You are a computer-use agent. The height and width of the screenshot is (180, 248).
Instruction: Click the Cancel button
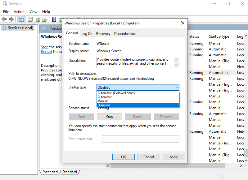coord(148,157)
